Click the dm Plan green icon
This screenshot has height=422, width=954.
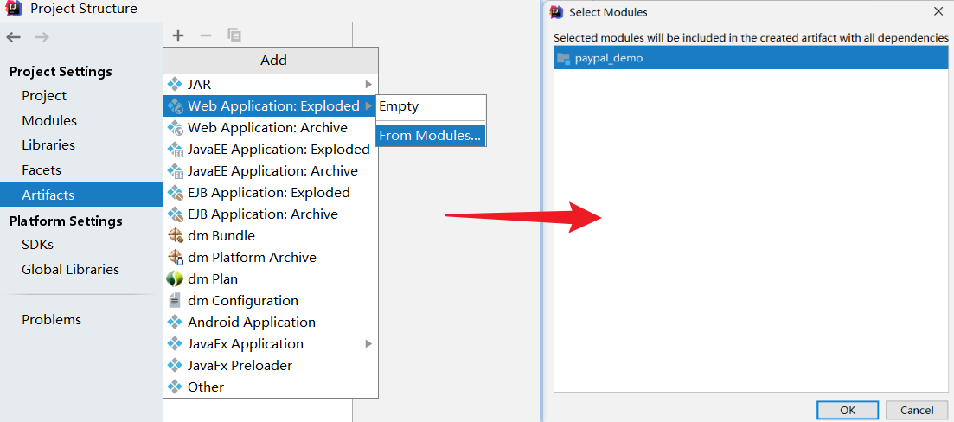click(176, 279)
